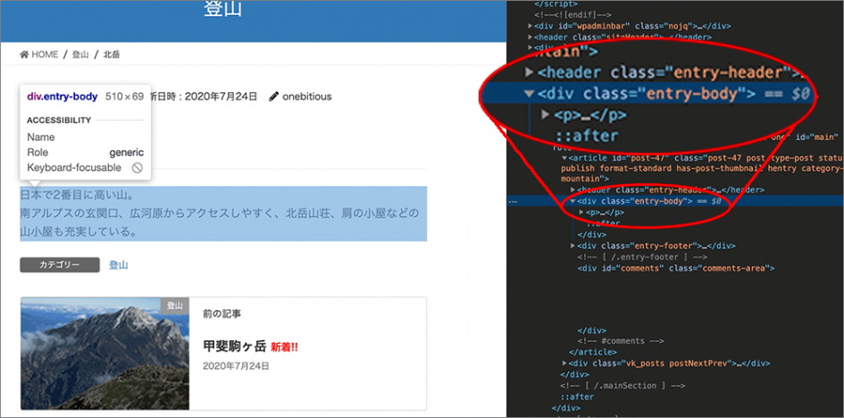Collapse the article id="post-47" node
This screenshot has height=418, width=844.
point(564,158)
